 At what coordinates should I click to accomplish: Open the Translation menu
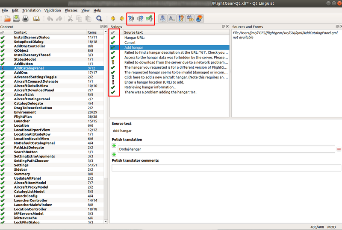pyautogui.click(x=31, y=10)
